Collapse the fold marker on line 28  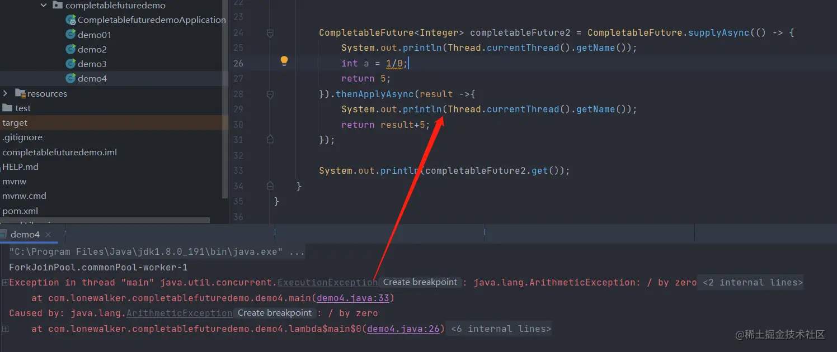point(270,95)
